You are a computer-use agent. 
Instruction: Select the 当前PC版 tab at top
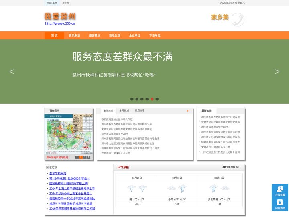[x=52, y=3]
